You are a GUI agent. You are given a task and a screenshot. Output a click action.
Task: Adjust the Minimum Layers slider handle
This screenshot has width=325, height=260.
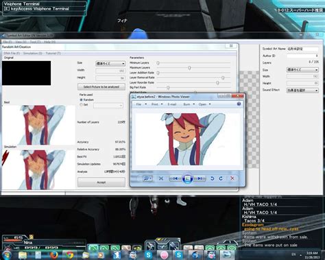coord(158,63)
